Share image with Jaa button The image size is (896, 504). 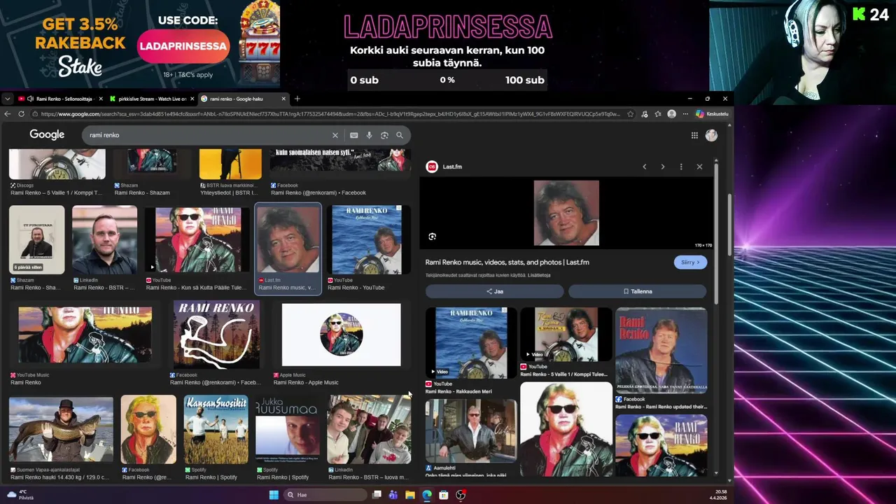[x=494, y=291]
